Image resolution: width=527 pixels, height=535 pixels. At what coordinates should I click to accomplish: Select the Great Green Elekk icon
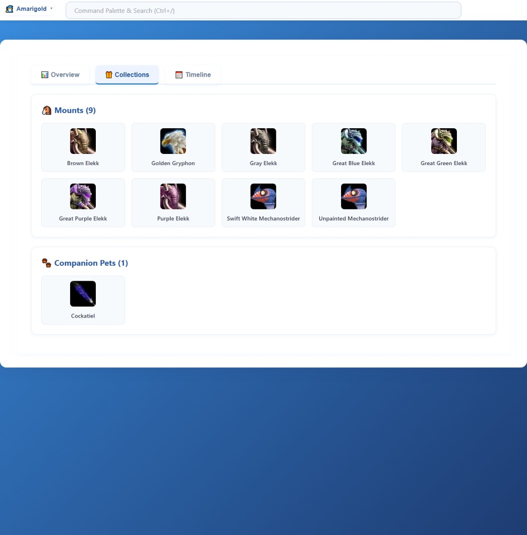444,141
